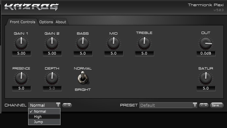Click the Out 0.0dB value field
The width and height of the screenshot is (227, 128).
click(x=206, y=53)
